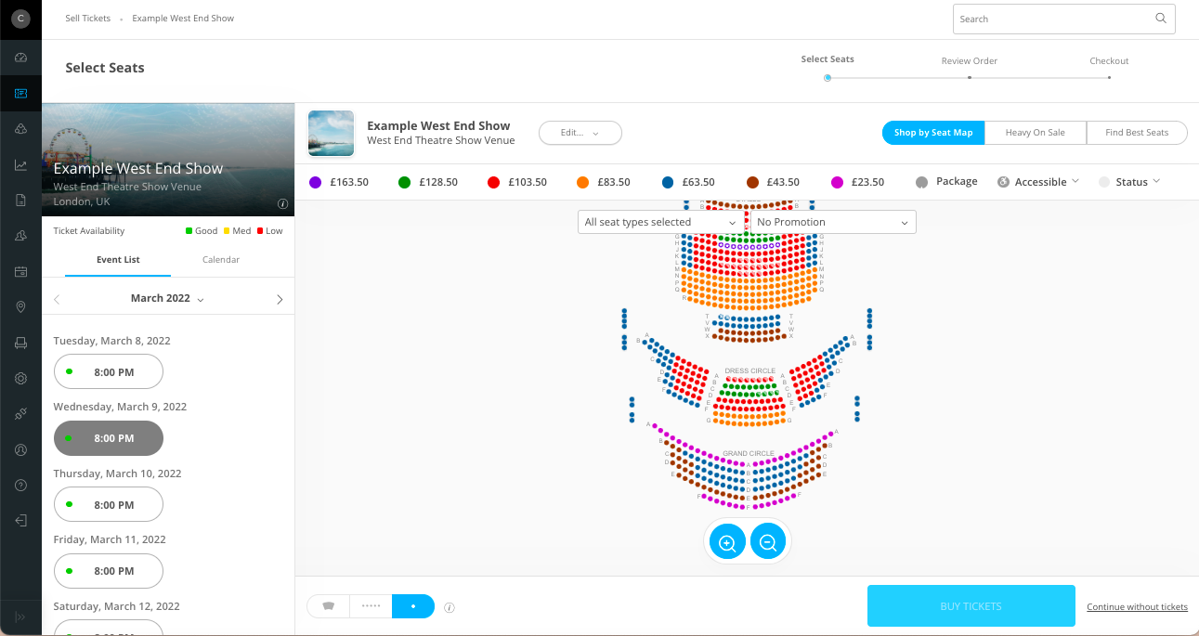
Task: Select Heavy On Sale view
Action: 1035,133
